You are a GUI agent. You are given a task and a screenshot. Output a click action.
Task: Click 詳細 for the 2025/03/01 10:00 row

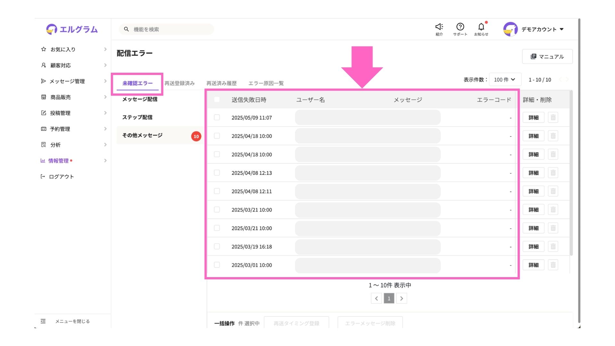click(533, 265)
